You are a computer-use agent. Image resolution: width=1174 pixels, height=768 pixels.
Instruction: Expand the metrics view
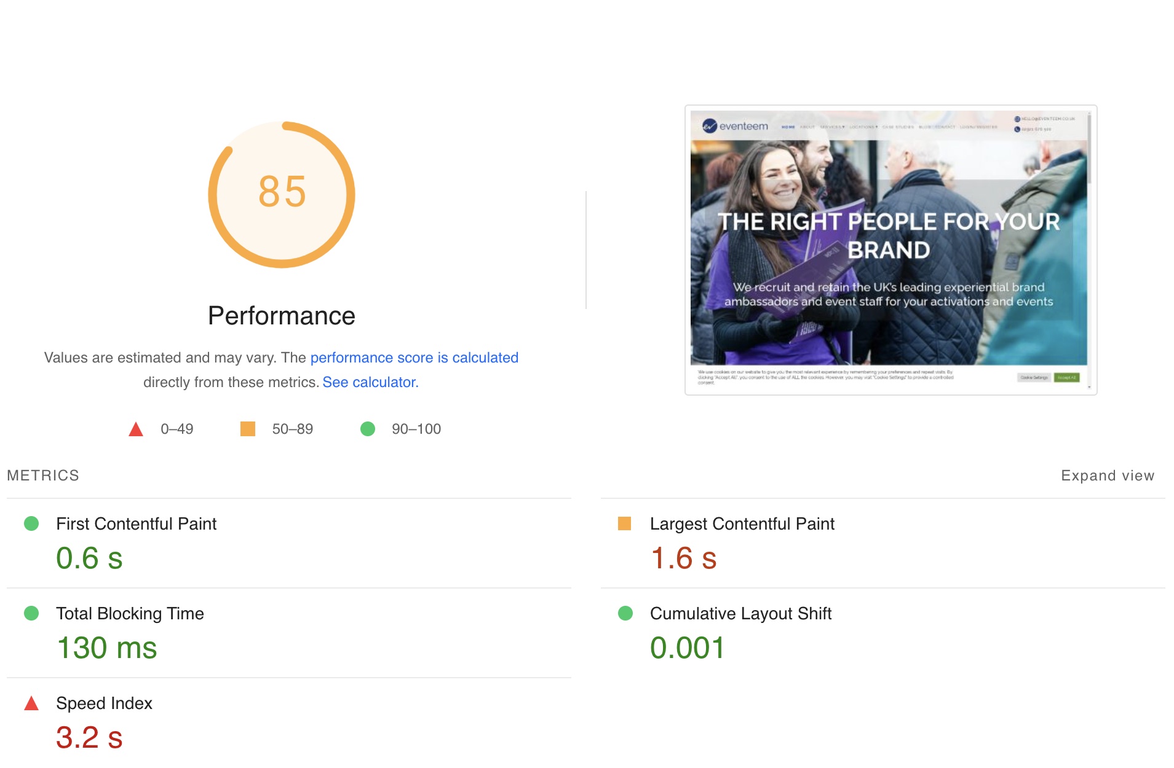coord(1107,476)
